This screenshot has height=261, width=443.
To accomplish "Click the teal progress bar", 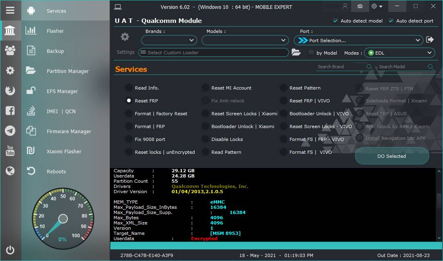I will click(x=276, y=245).
